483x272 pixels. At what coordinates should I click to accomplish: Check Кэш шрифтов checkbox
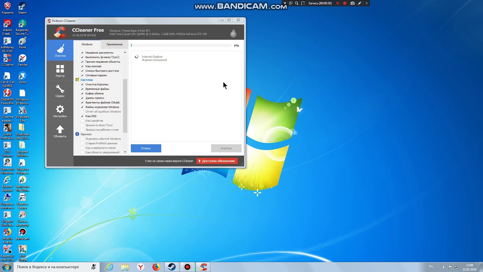[x=82, y=121]
